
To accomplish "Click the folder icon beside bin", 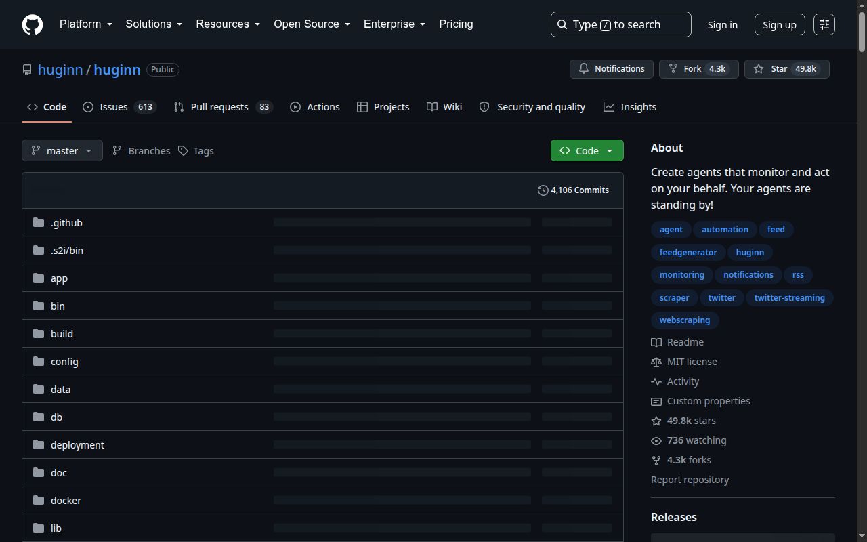I will pyautogui.click(x=39, y=306).
